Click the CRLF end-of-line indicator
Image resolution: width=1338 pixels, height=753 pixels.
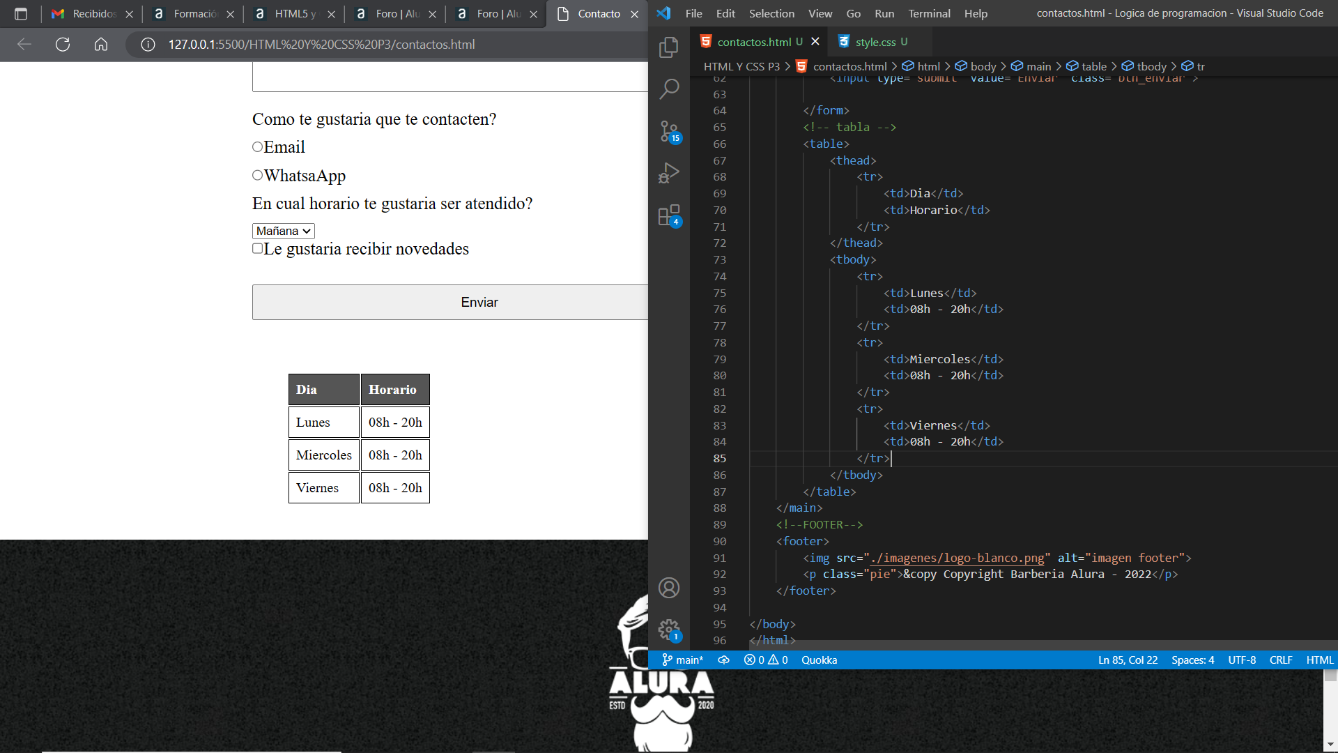pos(1281,660)
